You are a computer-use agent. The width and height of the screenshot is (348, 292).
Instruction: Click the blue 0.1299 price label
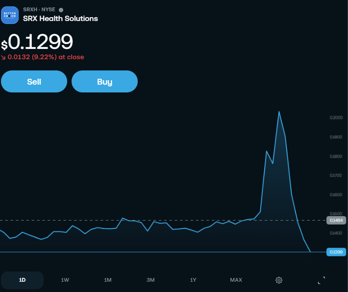coord(336,252)
